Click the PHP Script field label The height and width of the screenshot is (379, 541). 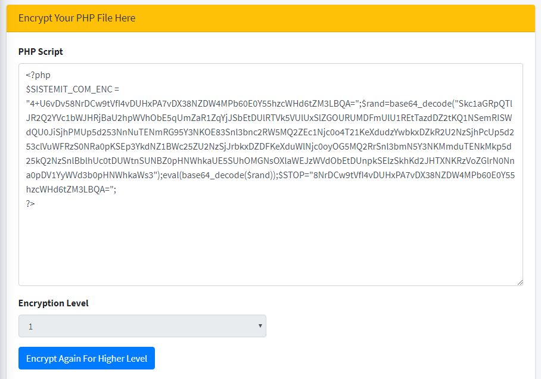click(x=39, y=52)
